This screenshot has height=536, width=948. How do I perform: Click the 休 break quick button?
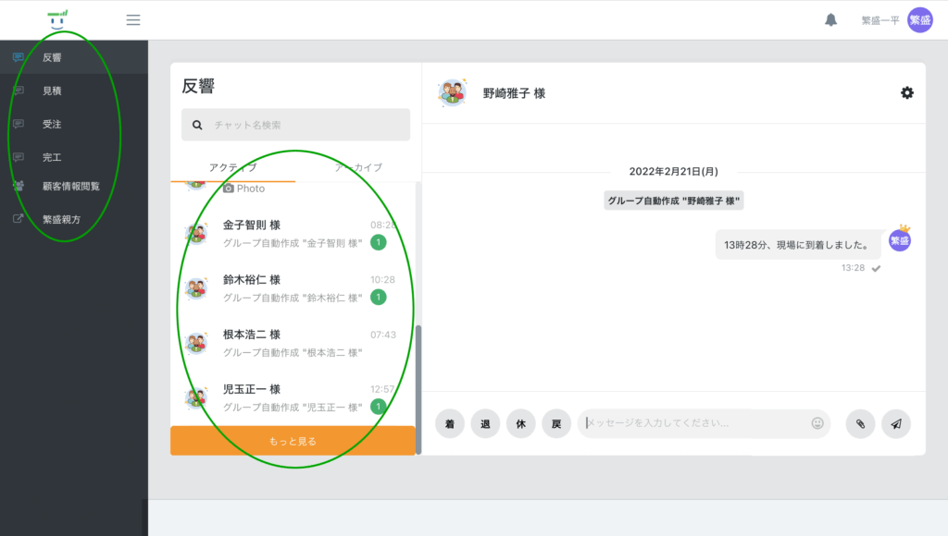click(x=521, y=424)
